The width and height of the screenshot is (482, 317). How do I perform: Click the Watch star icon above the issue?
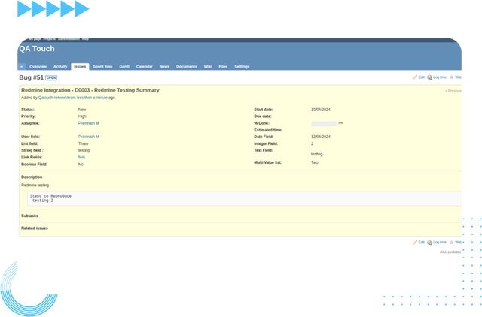452,77
